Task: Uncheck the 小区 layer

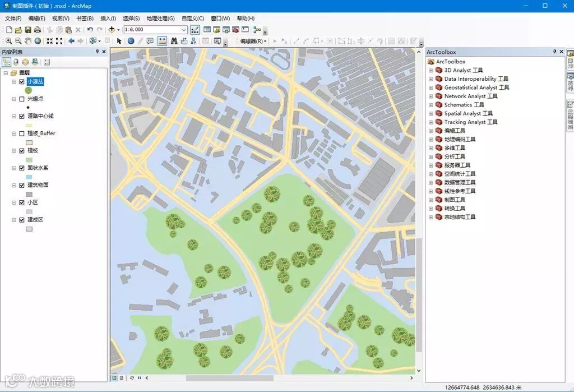Action: 22,202
